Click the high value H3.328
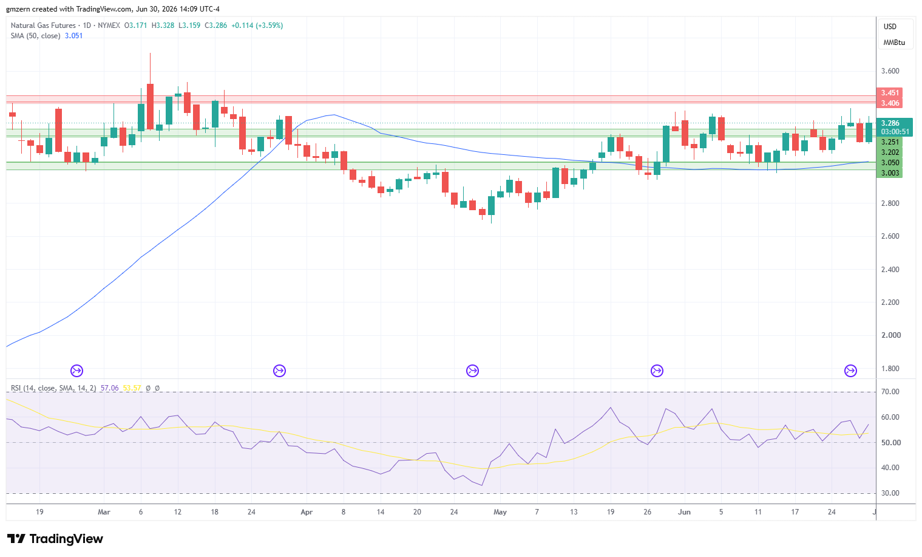The width and height of the screenshot is (922, 557). pyautogui.click(x=163, y=26)
